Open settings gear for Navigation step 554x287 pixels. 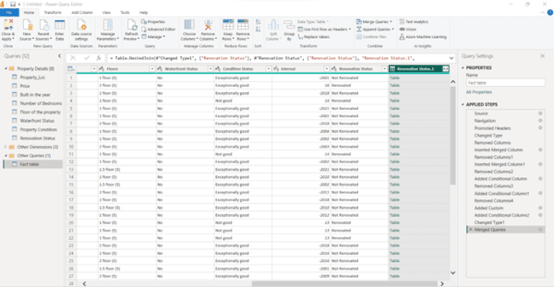[x=540, y=120]
